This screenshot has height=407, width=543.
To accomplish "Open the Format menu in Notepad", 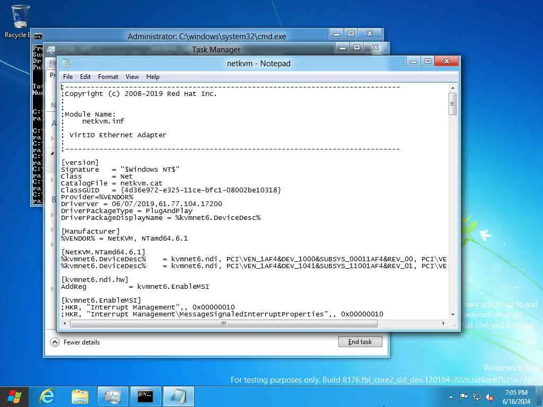I will coord(108,77).
